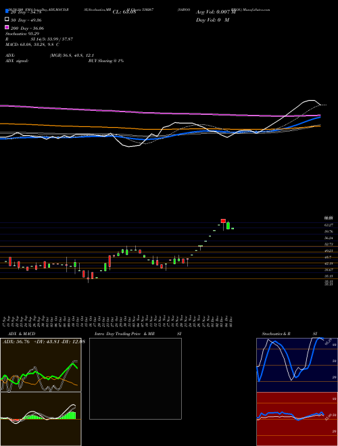Click the 63.27 price axis label
The height and width of the screenshot is (446, 338).
pyautogui.click(x=329, y=225)
